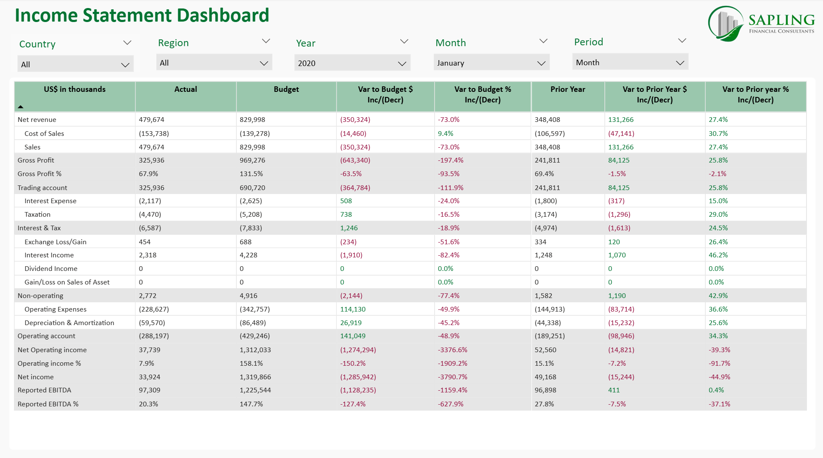Screen dimensions: 823x458
Task: Select the Net revenue row label
Action: click(37, 120)
